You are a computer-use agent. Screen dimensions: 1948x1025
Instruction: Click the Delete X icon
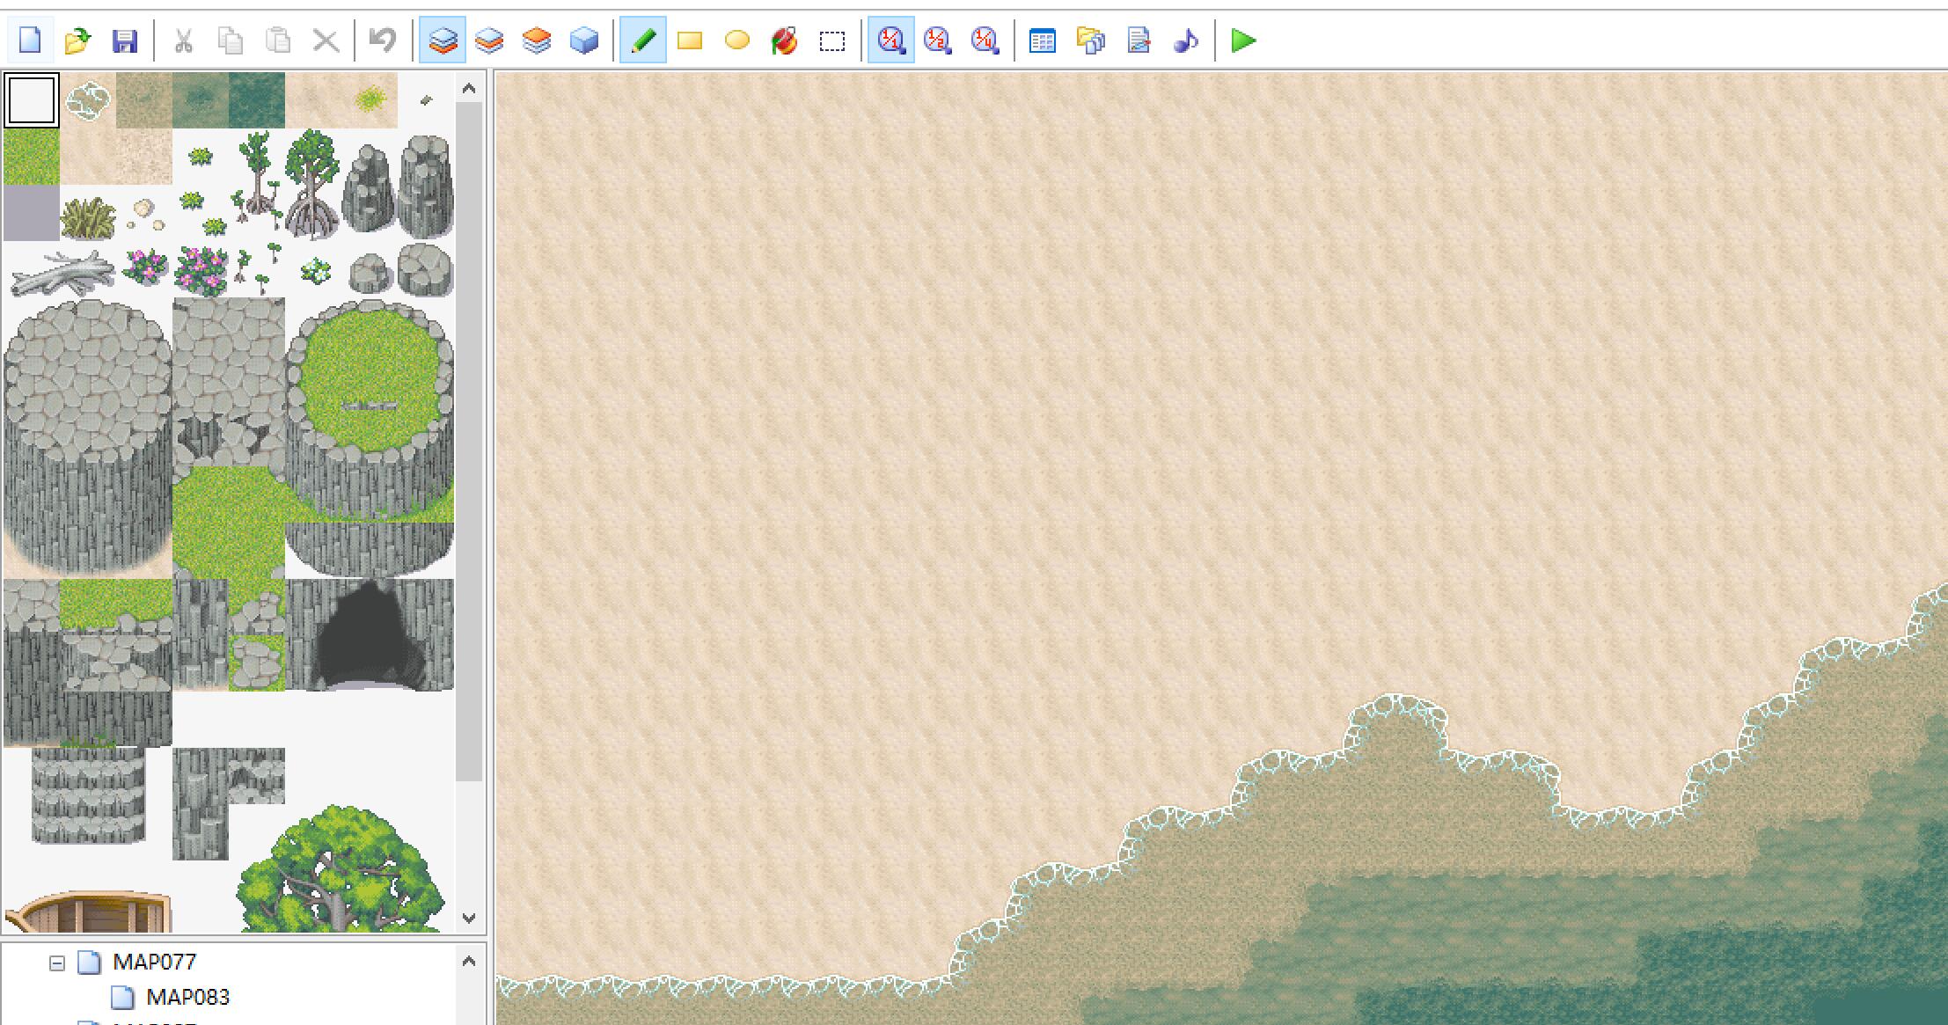(x=326, y=40)
